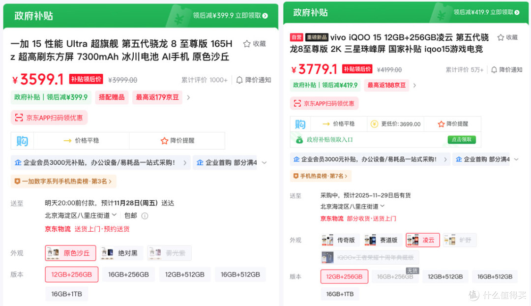Open 手机热卖榜·第7名 ranking

pos(321,176)
